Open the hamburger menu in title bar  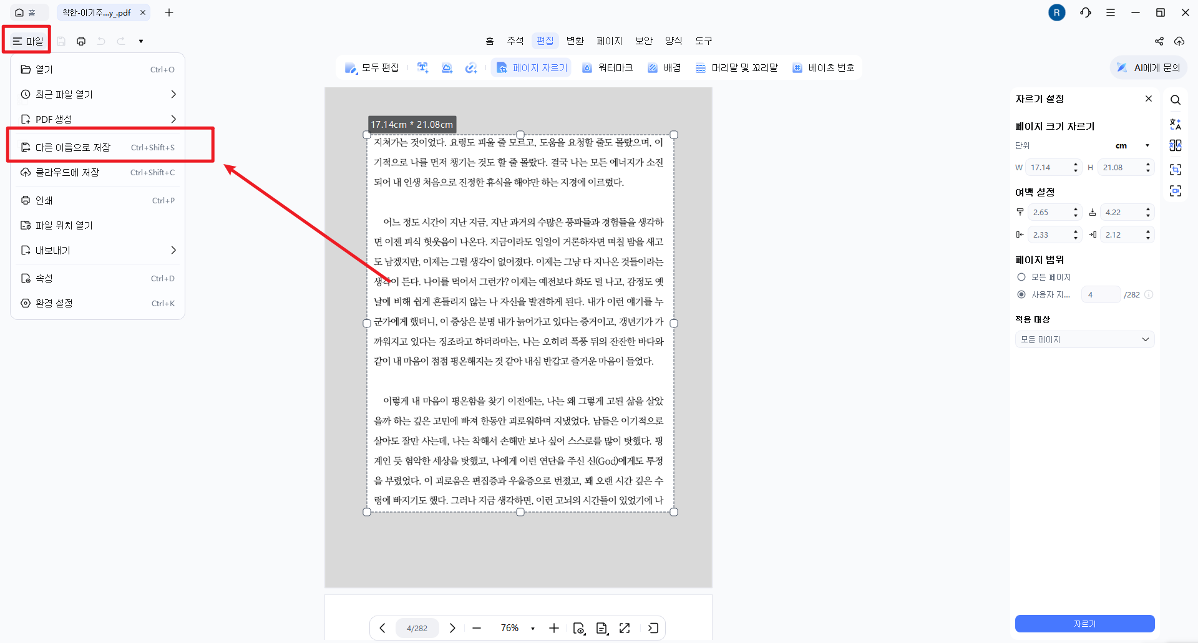[1111, 12]
